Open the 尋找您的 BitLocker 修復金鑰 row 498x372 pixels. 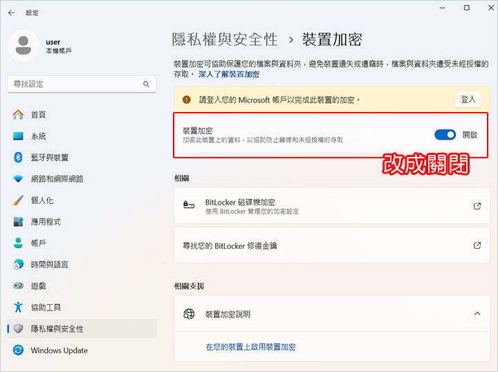(x=332, y=245)
